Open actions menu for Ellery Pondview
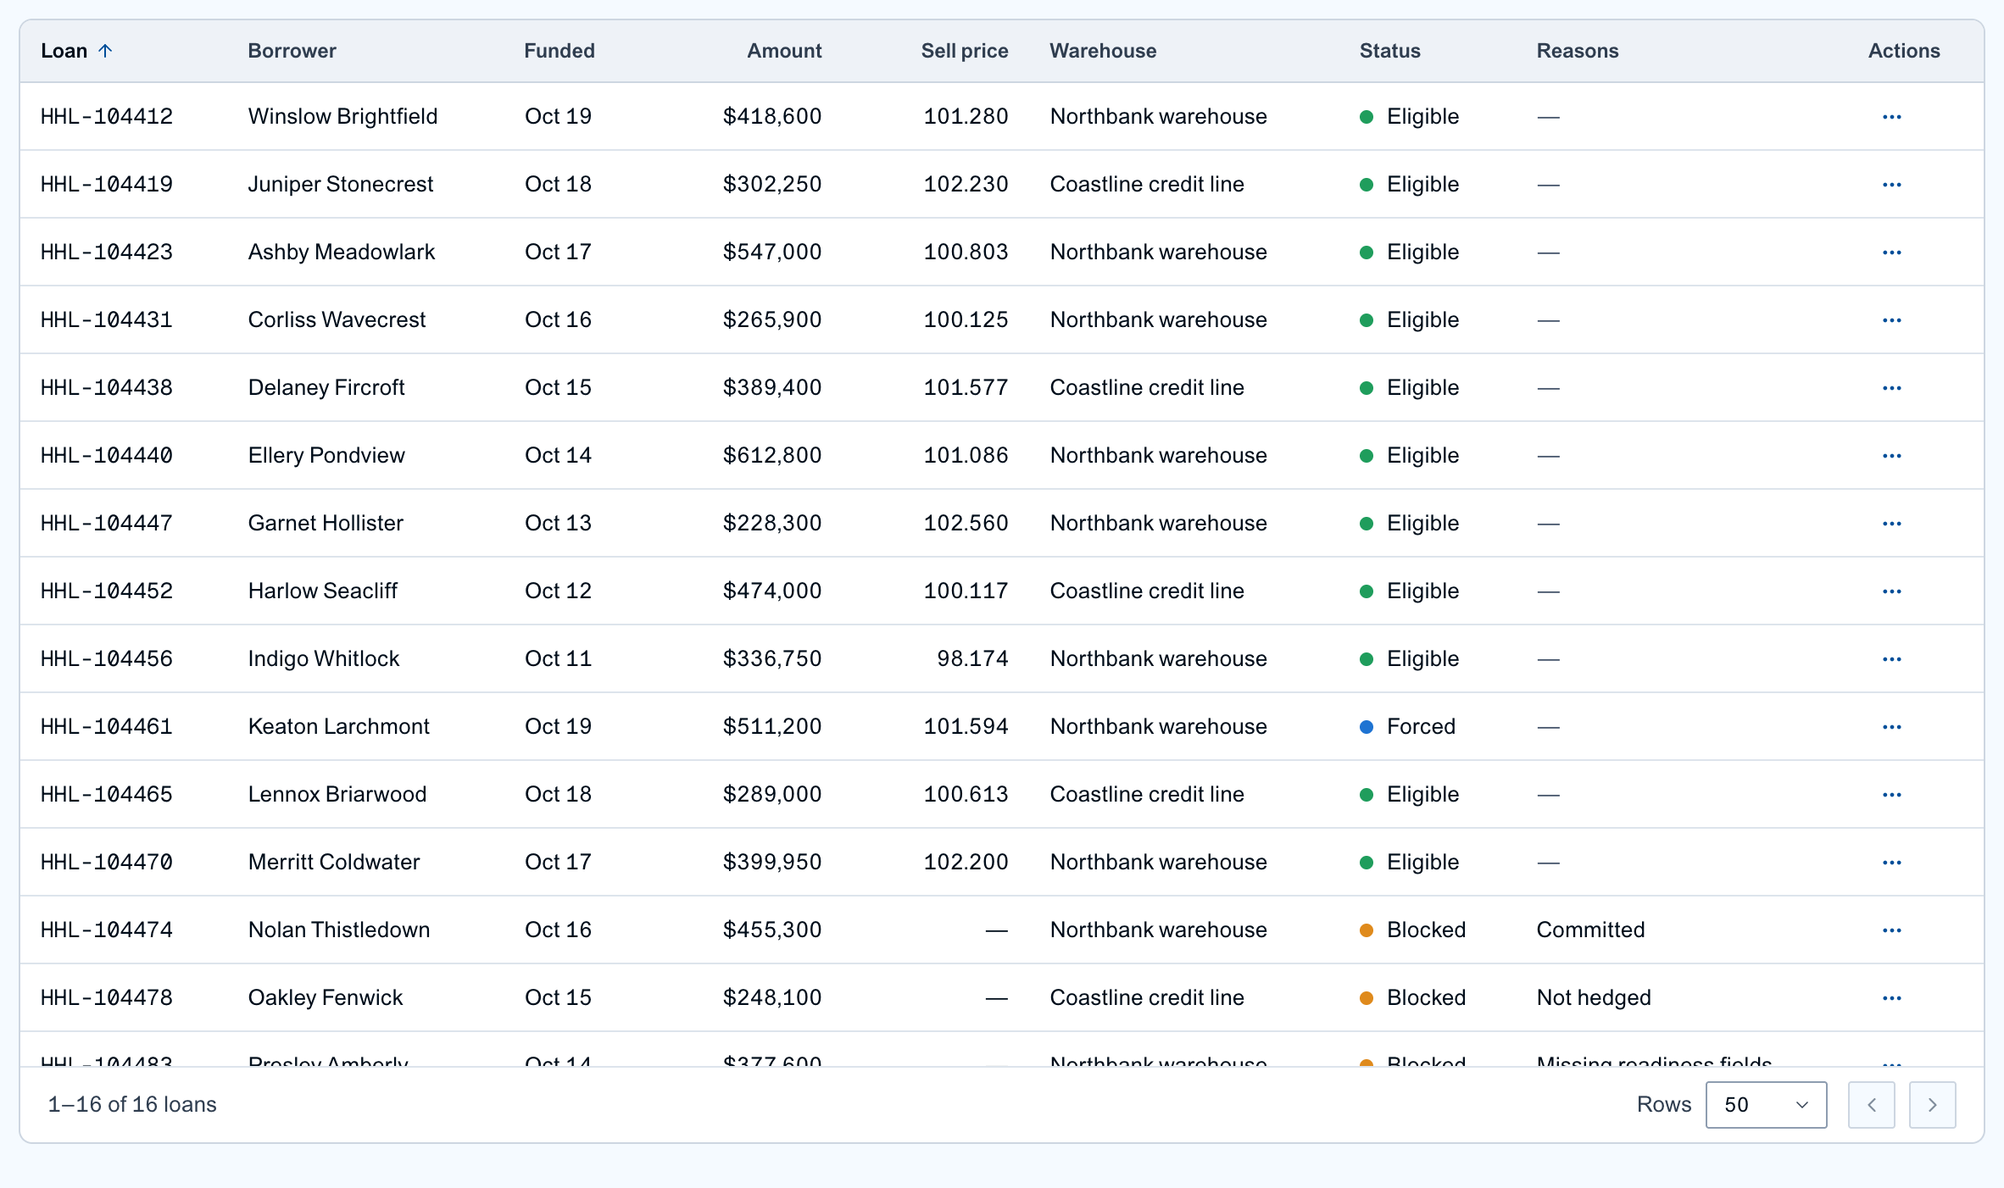Screen dimensions: 2004x1188 coord(1891,456)
